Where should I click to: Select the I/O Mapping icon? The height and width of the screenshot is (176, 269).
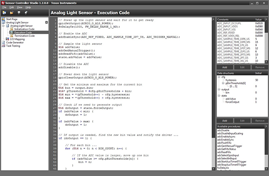pyautogui.click(x=7, y=39)
